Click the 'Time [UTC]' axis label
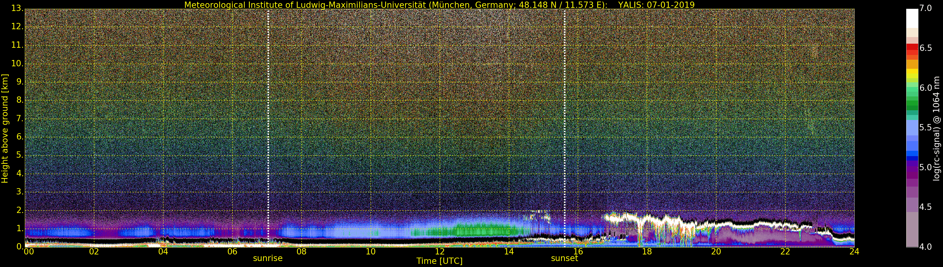The height and width of the screenshot is (267, 943). click(439, 261)
